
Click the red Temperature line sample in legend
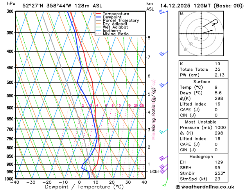(99, 14)
